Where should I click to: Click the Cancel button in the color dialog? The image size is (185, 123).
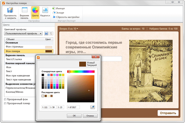click(90, 116)
